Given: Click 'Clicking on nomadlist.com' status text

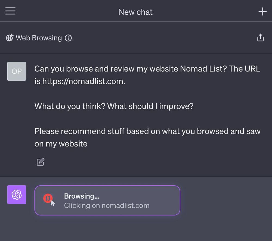Looking at the screenshot, I should coord(107,205).
